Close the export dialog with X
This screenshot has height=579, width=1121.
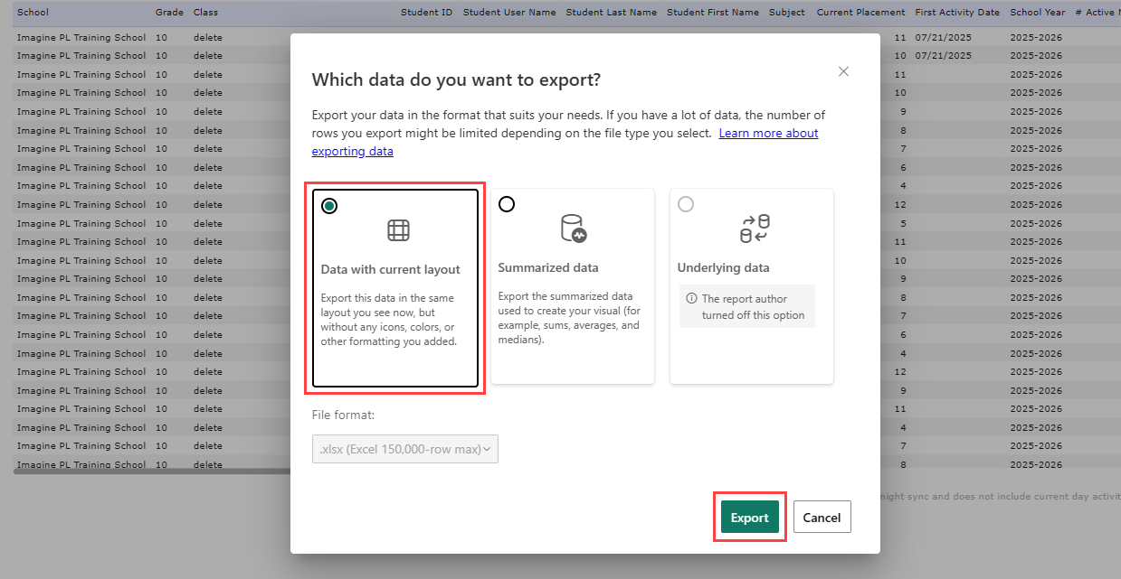[843, 71]
